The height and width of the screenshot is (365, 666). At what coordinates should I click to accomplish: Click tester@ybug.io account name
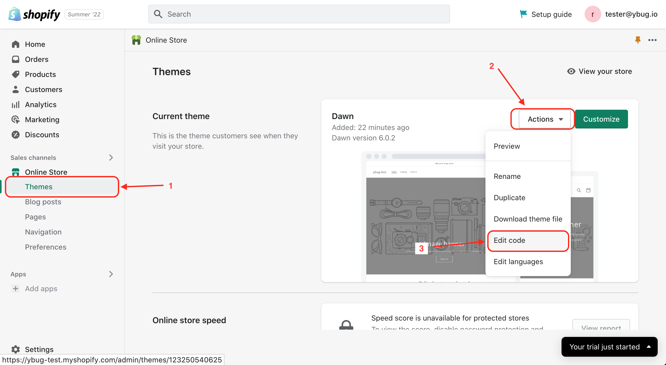(x=631, y=14)
